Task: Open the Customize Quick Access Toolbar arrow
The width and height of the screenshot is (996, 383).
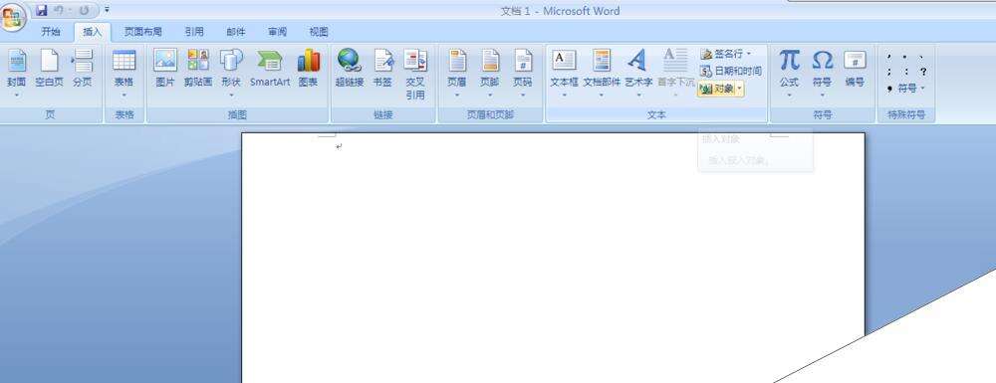Action: point(107,10)
